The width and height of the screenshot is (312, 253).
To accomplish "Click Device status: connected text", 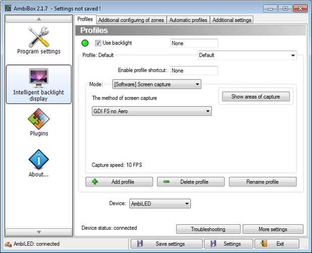I will tap(109, 228).
